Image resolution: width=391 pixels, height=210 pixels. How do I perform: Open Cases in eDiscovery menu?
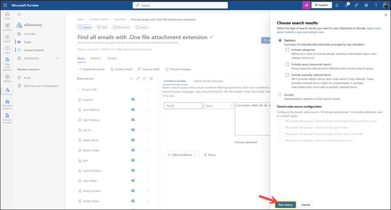[27, 42]
